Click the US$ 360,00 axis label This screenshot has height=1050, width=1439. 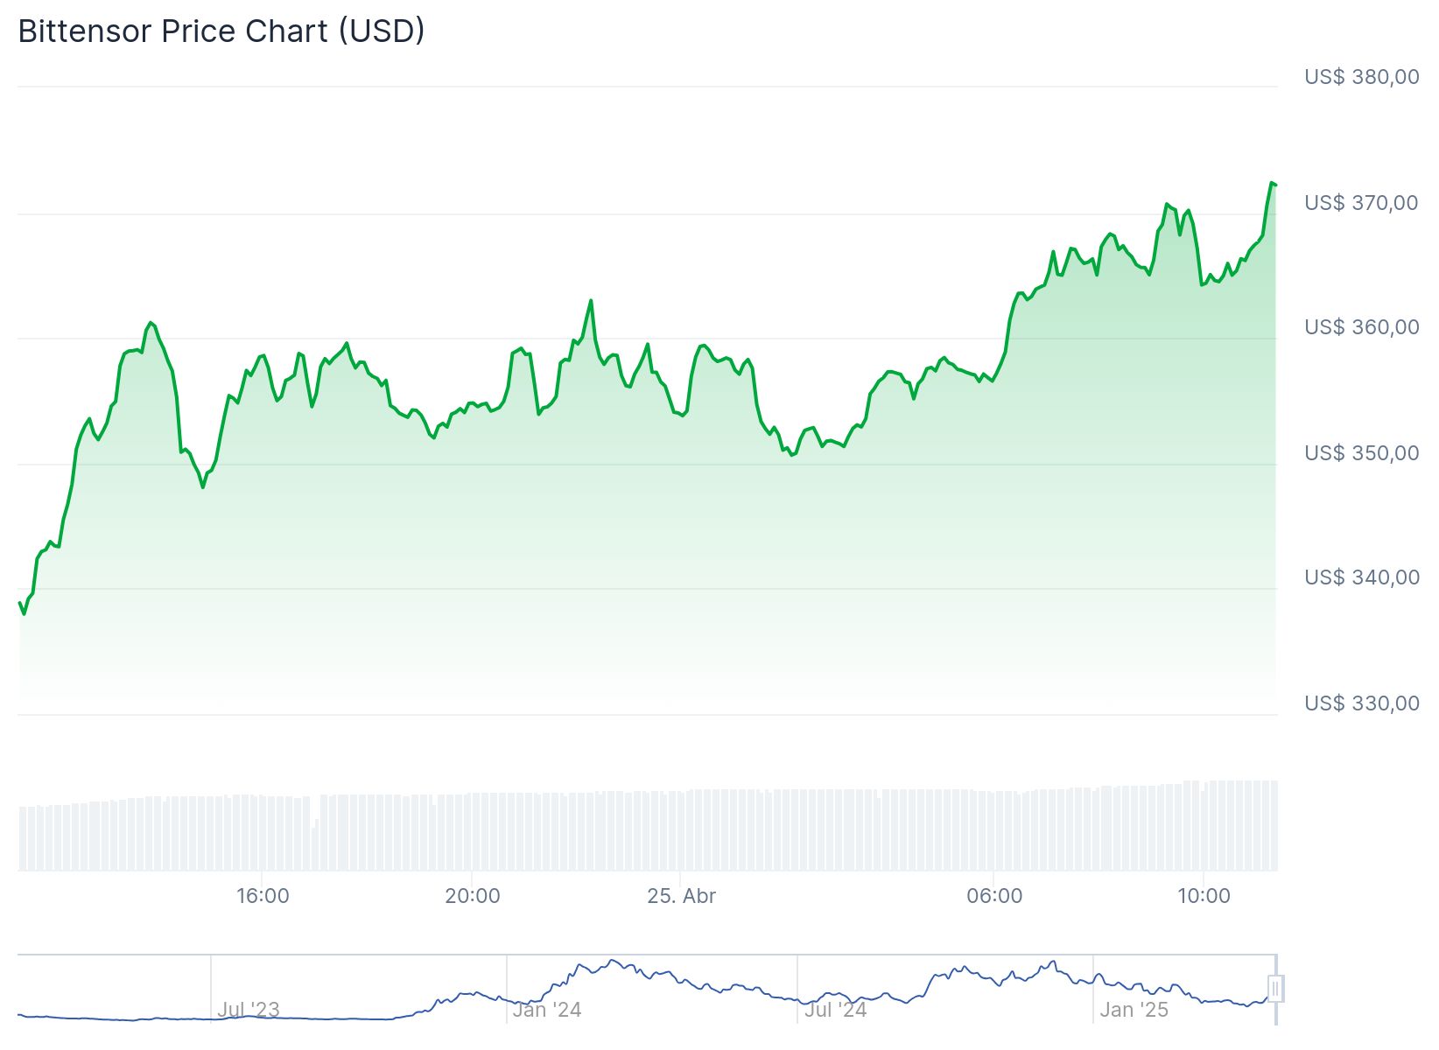point(1361,327)
